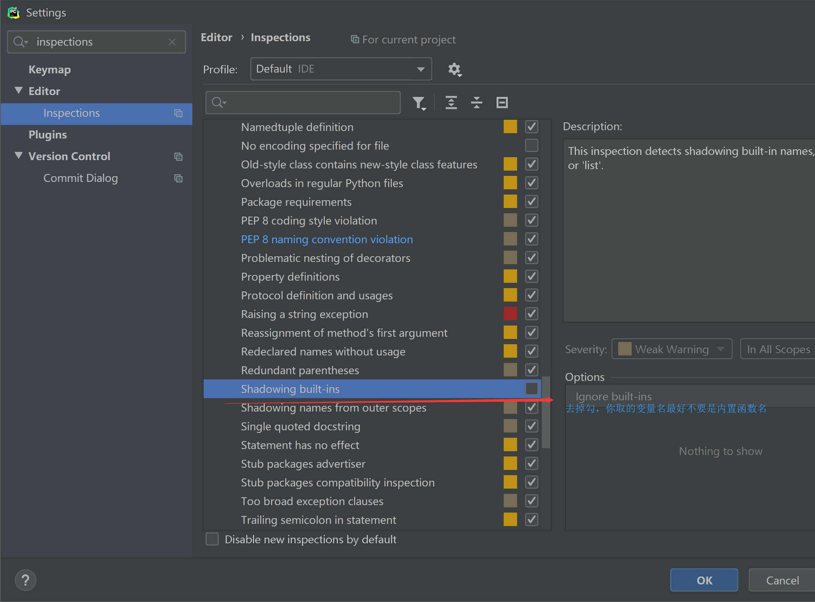Click the For current project icon
Image resolution: width=815 pixels, height=602 pixels.
(x=354, y=39)
